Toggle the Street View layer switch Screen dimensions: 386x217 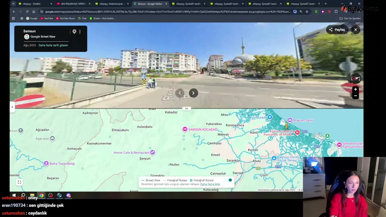point(229,180)
